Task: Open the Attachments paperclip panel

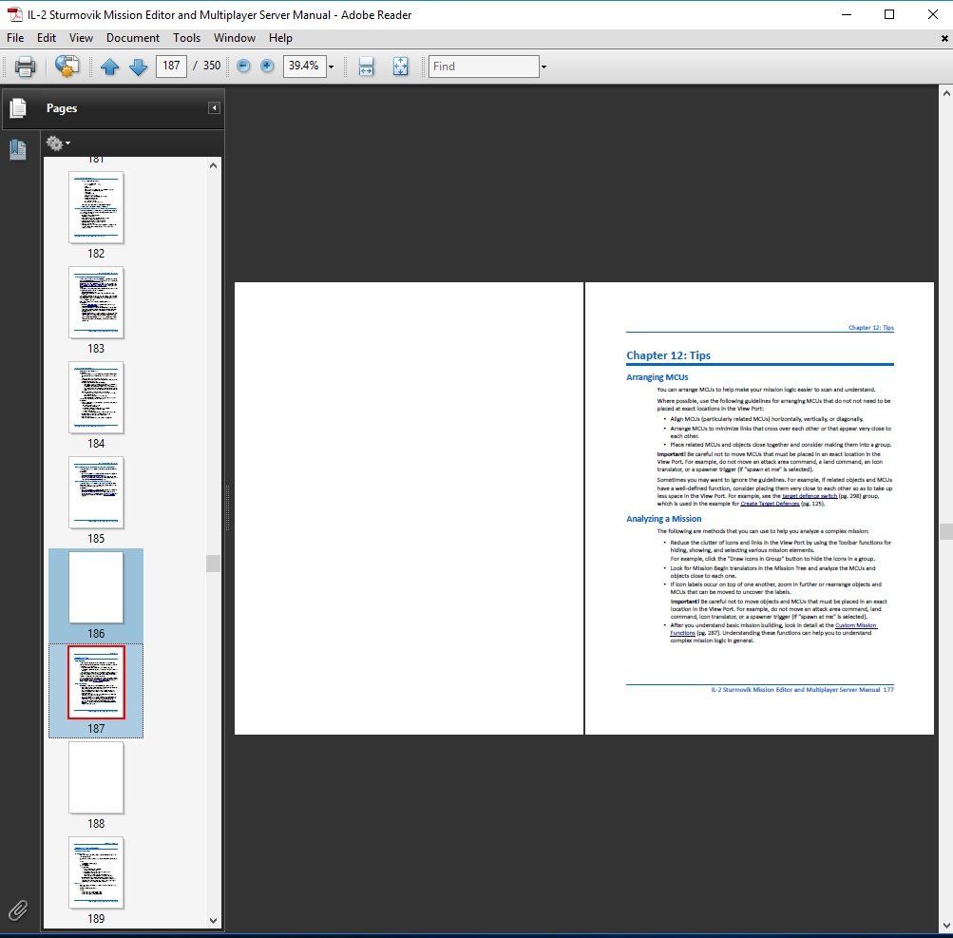Action: coord(18,910)
